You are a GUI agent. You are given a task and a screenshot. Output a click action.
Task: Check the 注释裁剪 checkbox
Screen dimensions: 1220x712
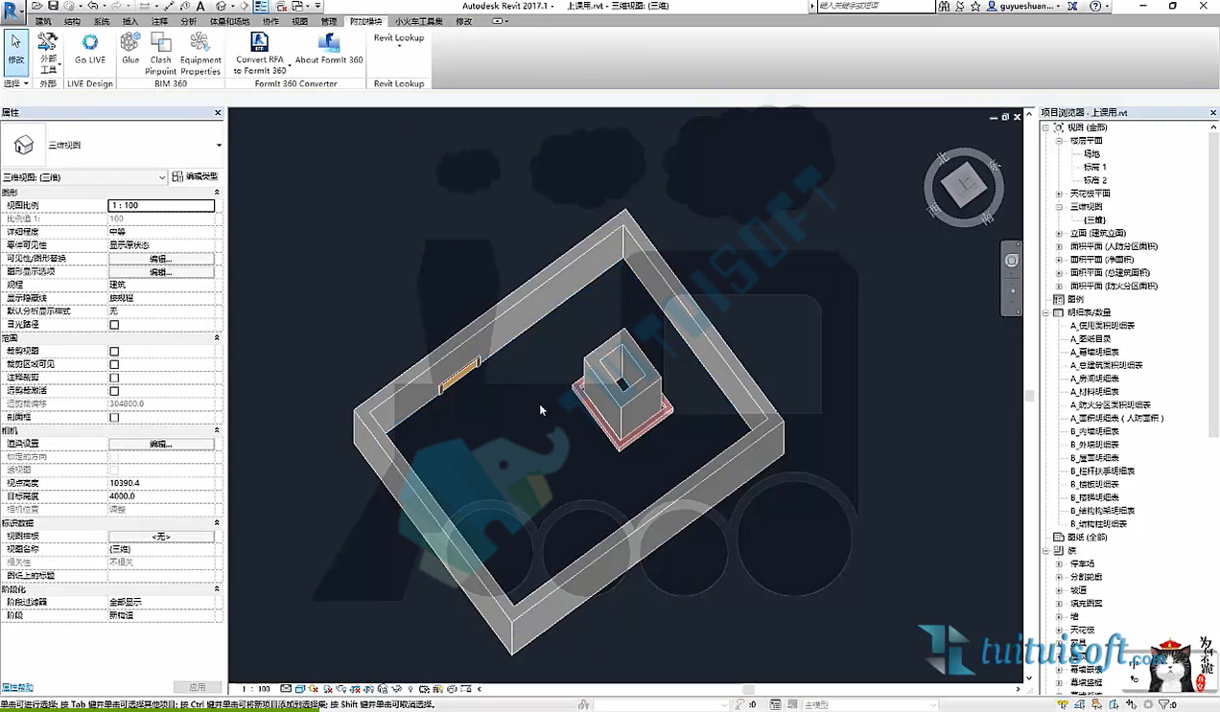[114, 378]
